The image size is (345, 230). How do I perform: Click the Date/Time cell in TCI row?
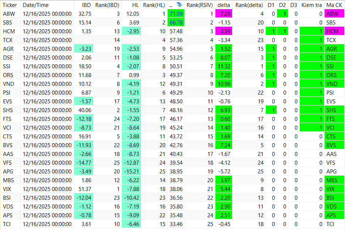pyautogui.click(x=47, y=224)
